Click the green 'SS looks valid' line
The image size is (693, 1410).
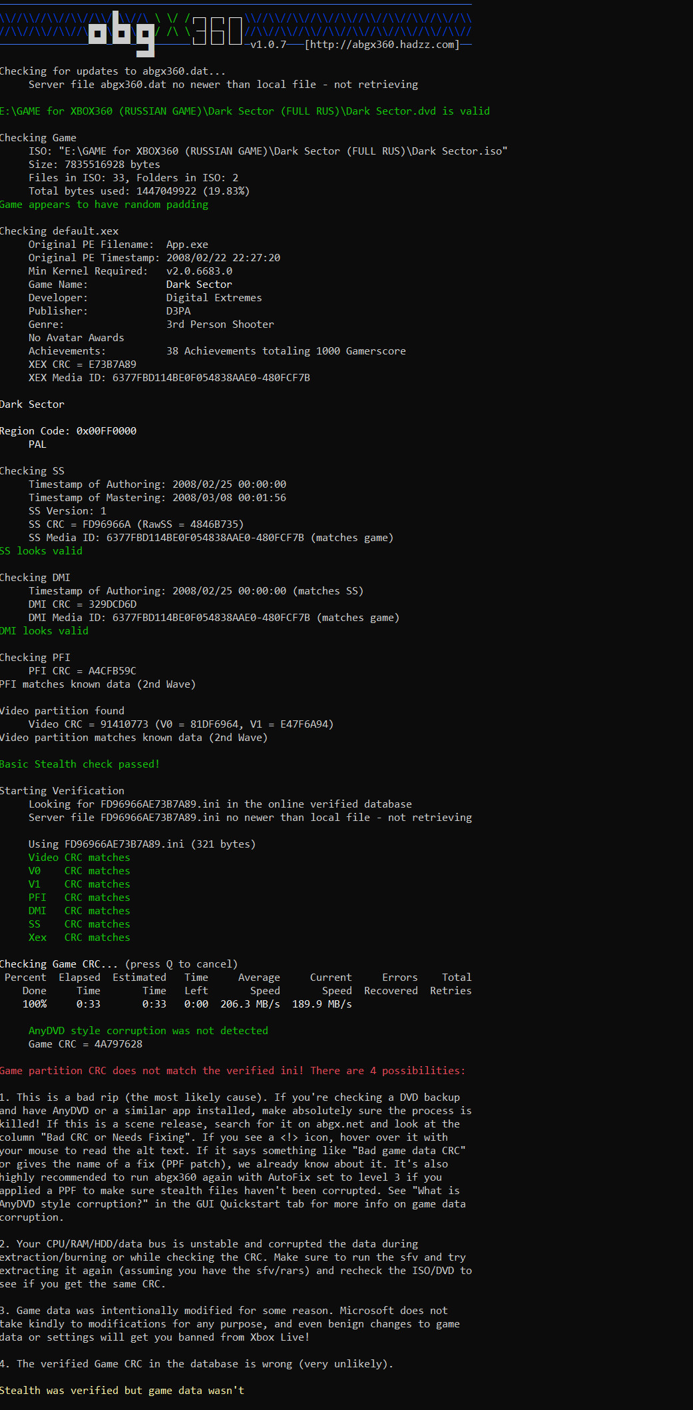pos(41,551)
